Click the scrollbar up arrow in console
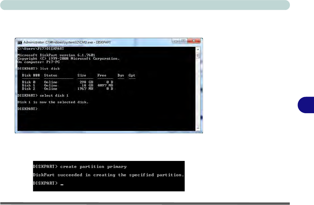Screen dimensions: 314x205 click(x=198, y=50)
